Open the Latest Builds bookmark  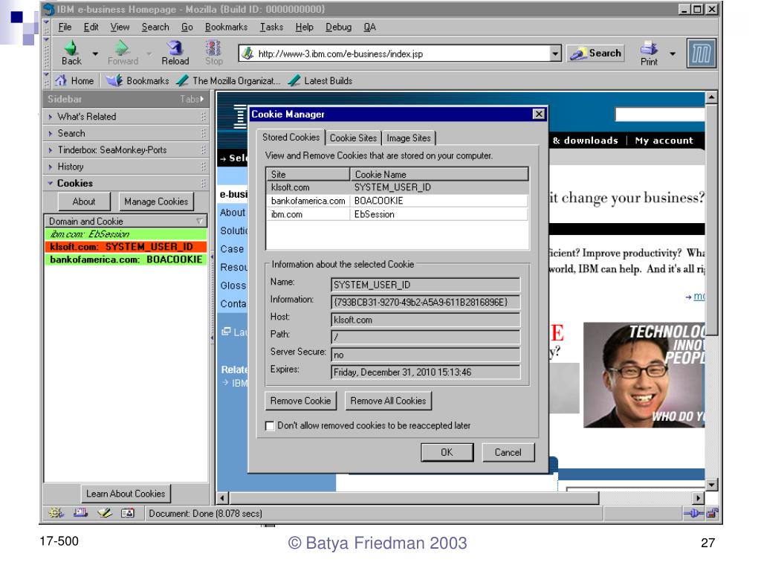point(320,80)
